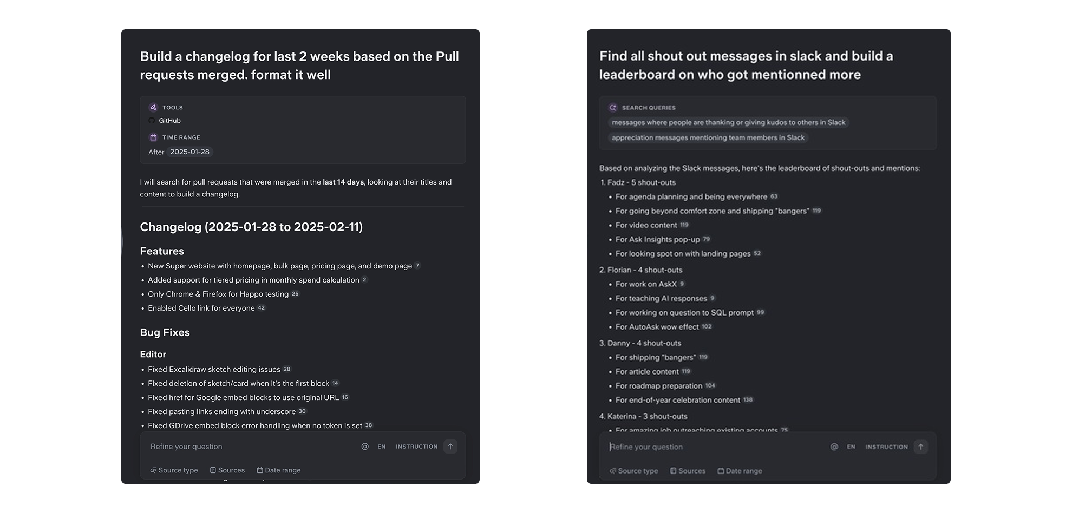Click the Search Queries icon
The height and width of the screenshot is (512, 1072).
click(613, 108)
